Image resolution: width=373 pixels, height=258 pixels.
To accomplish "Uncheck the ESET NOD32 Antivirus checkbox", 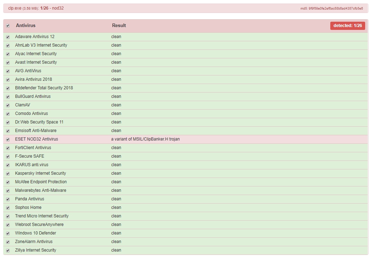I will (8, 139).
